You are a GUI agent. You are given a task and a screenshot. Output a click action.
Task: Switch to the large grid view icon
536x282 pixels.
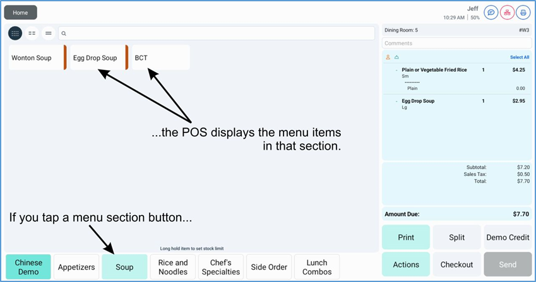tap(15, 33)
